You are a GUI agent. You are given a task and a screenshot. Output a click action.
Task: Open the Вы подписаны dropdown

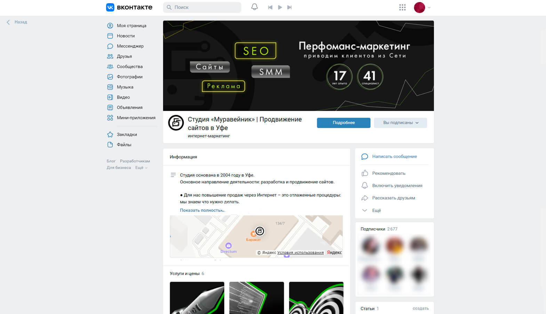point(400,123)
